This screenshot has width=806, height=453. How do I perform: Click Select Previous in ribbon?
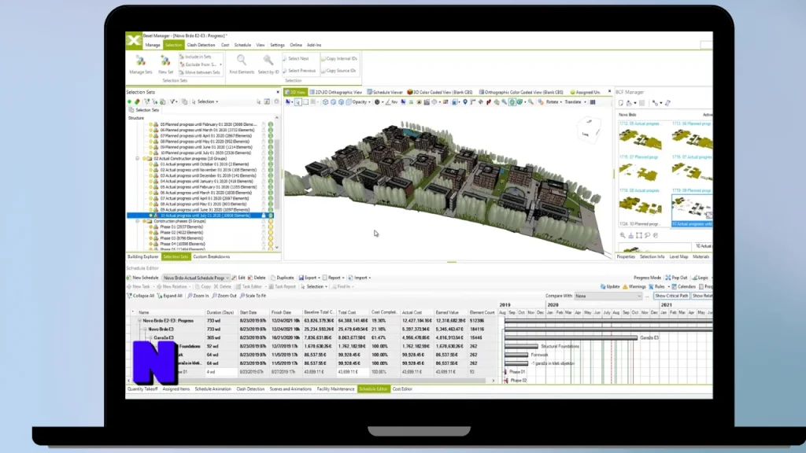point(299,71)
